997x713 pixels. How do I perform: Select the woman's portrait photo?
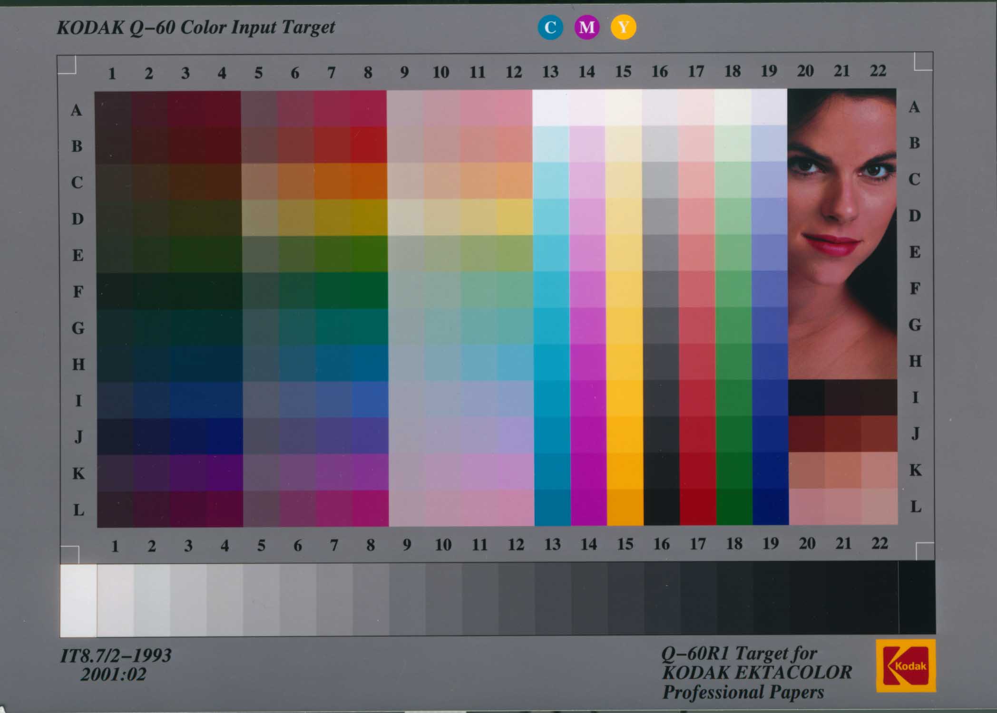(842, 234)
